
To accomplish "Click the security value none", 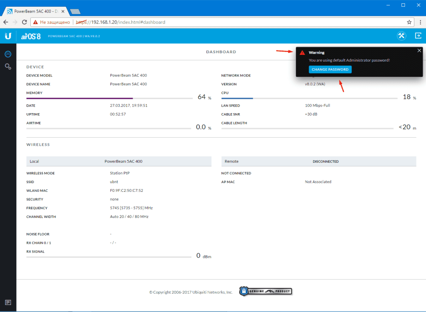I will [114, 199].
